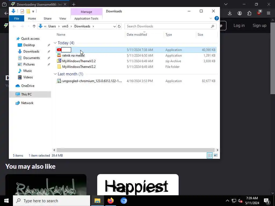Open address bar history dropdown
The width and height of the screenshot is (275, 206).
[x=114, y=26]
